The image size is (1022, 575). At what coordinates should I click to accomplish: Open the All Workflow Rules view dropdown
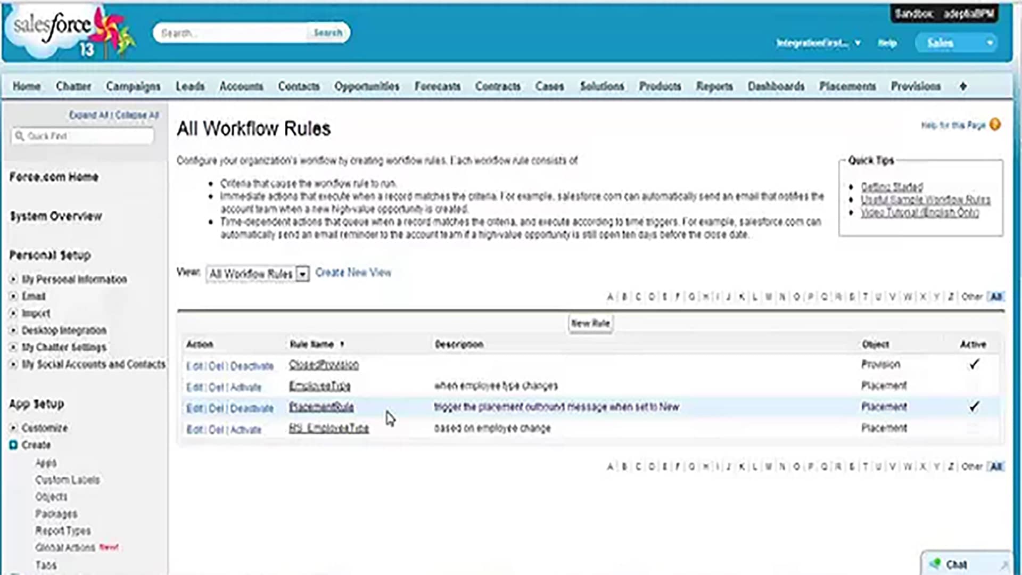tap(302, 274)
